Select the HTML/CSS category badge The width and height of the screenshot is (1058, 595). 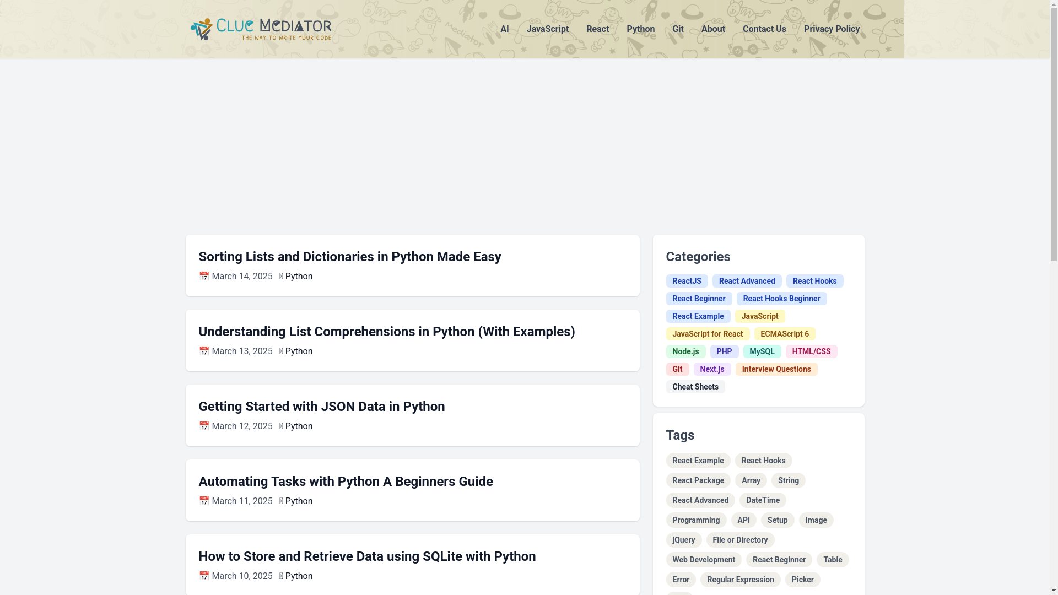[x=811, y=351]
